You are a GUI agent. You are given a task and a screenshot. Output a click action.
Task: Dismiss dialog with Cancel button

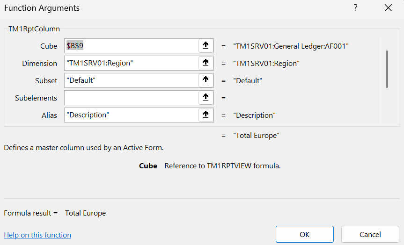click(370, 234)
